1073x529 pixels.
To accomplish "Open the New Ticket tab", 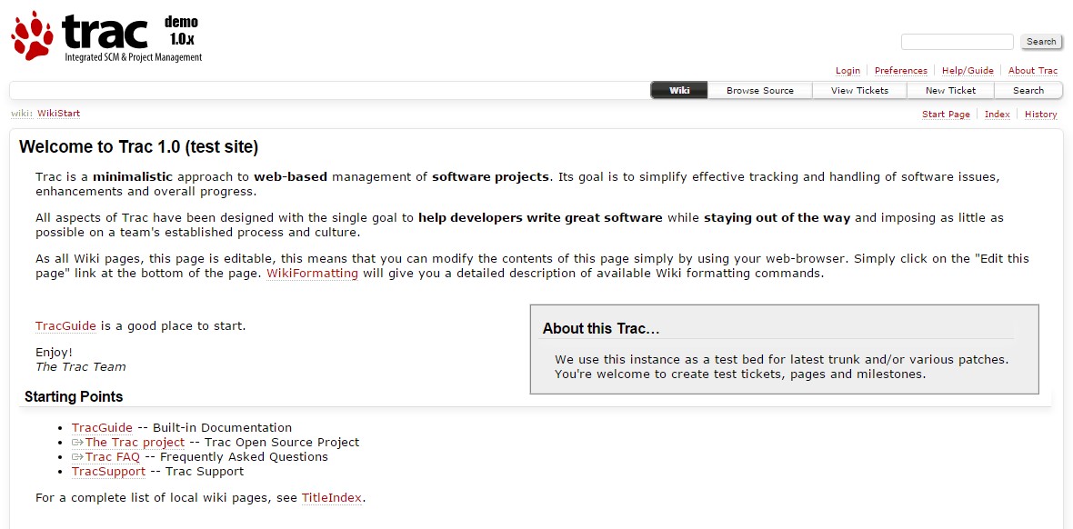I will 950,90.
